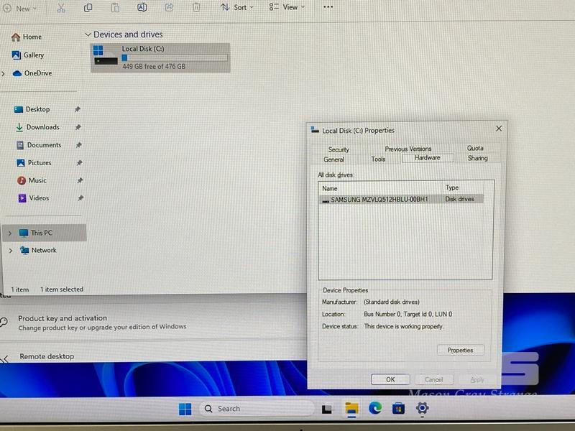Click the pin icon beside Videos

80,198
